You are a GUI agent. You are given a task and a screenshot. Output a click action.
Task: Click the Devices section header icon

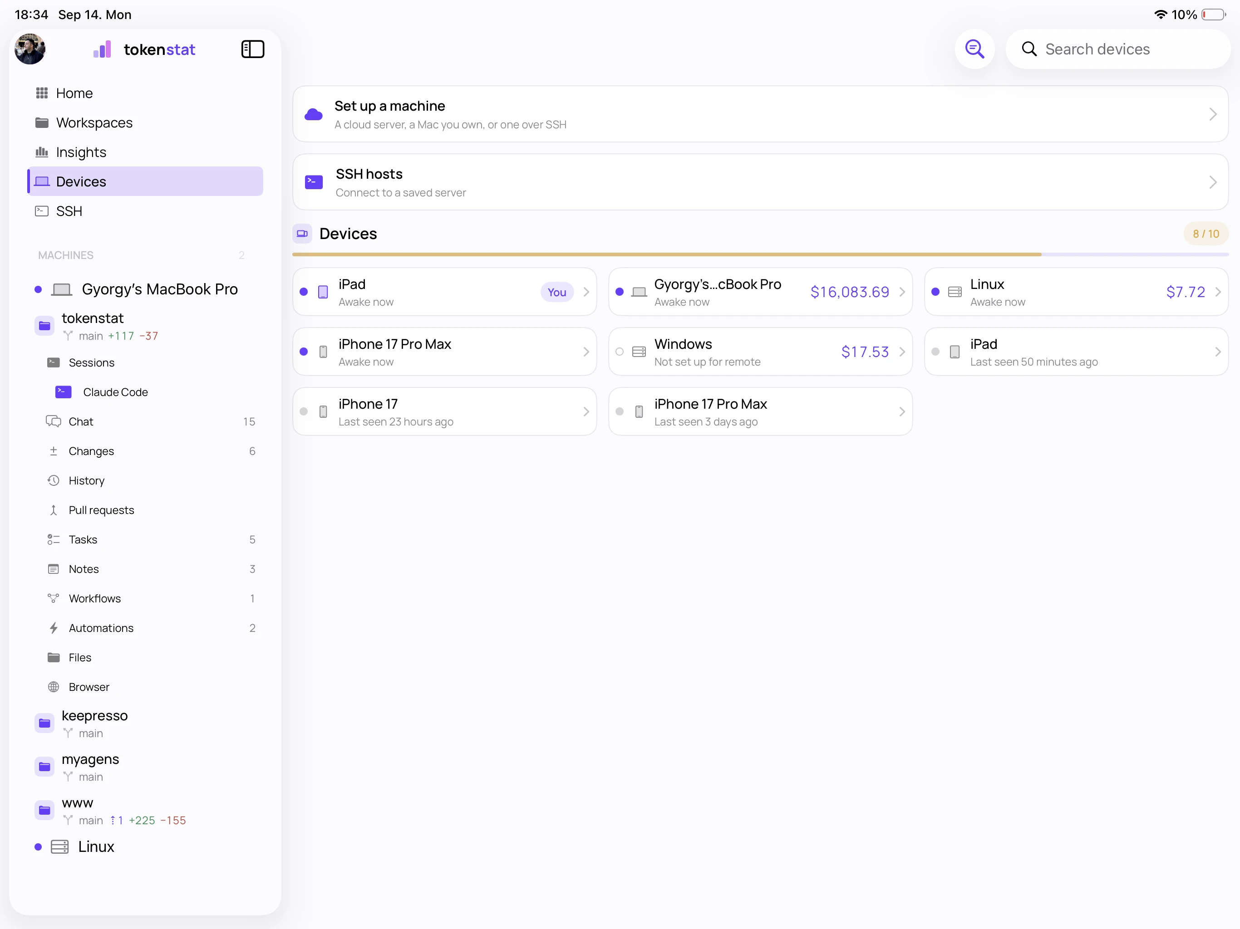(302, 234)
